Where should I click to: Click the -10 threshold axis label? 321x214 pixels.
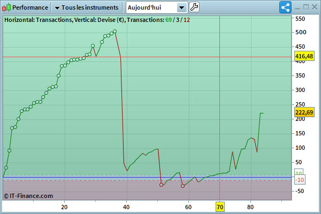pos(300,180)
